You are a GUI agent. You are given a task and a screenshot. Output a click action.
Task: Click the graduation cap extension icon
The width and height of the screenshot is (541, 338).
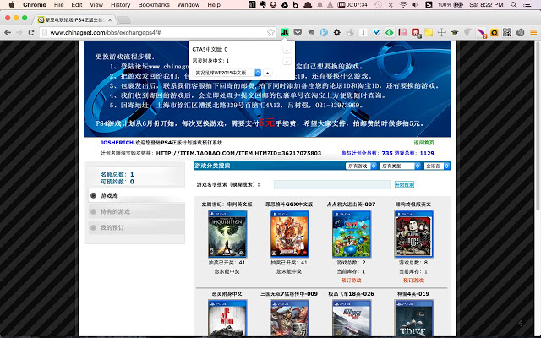[455, 32]
